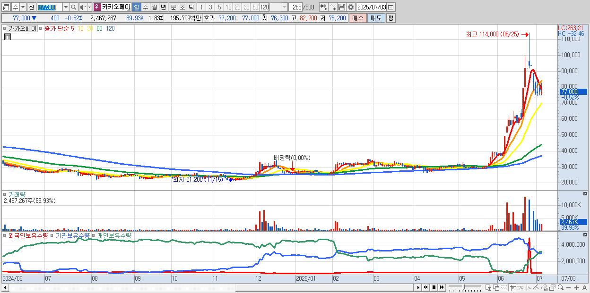Click the trend line tool icon at bottom
590x293 pixels.
[520, 287]
